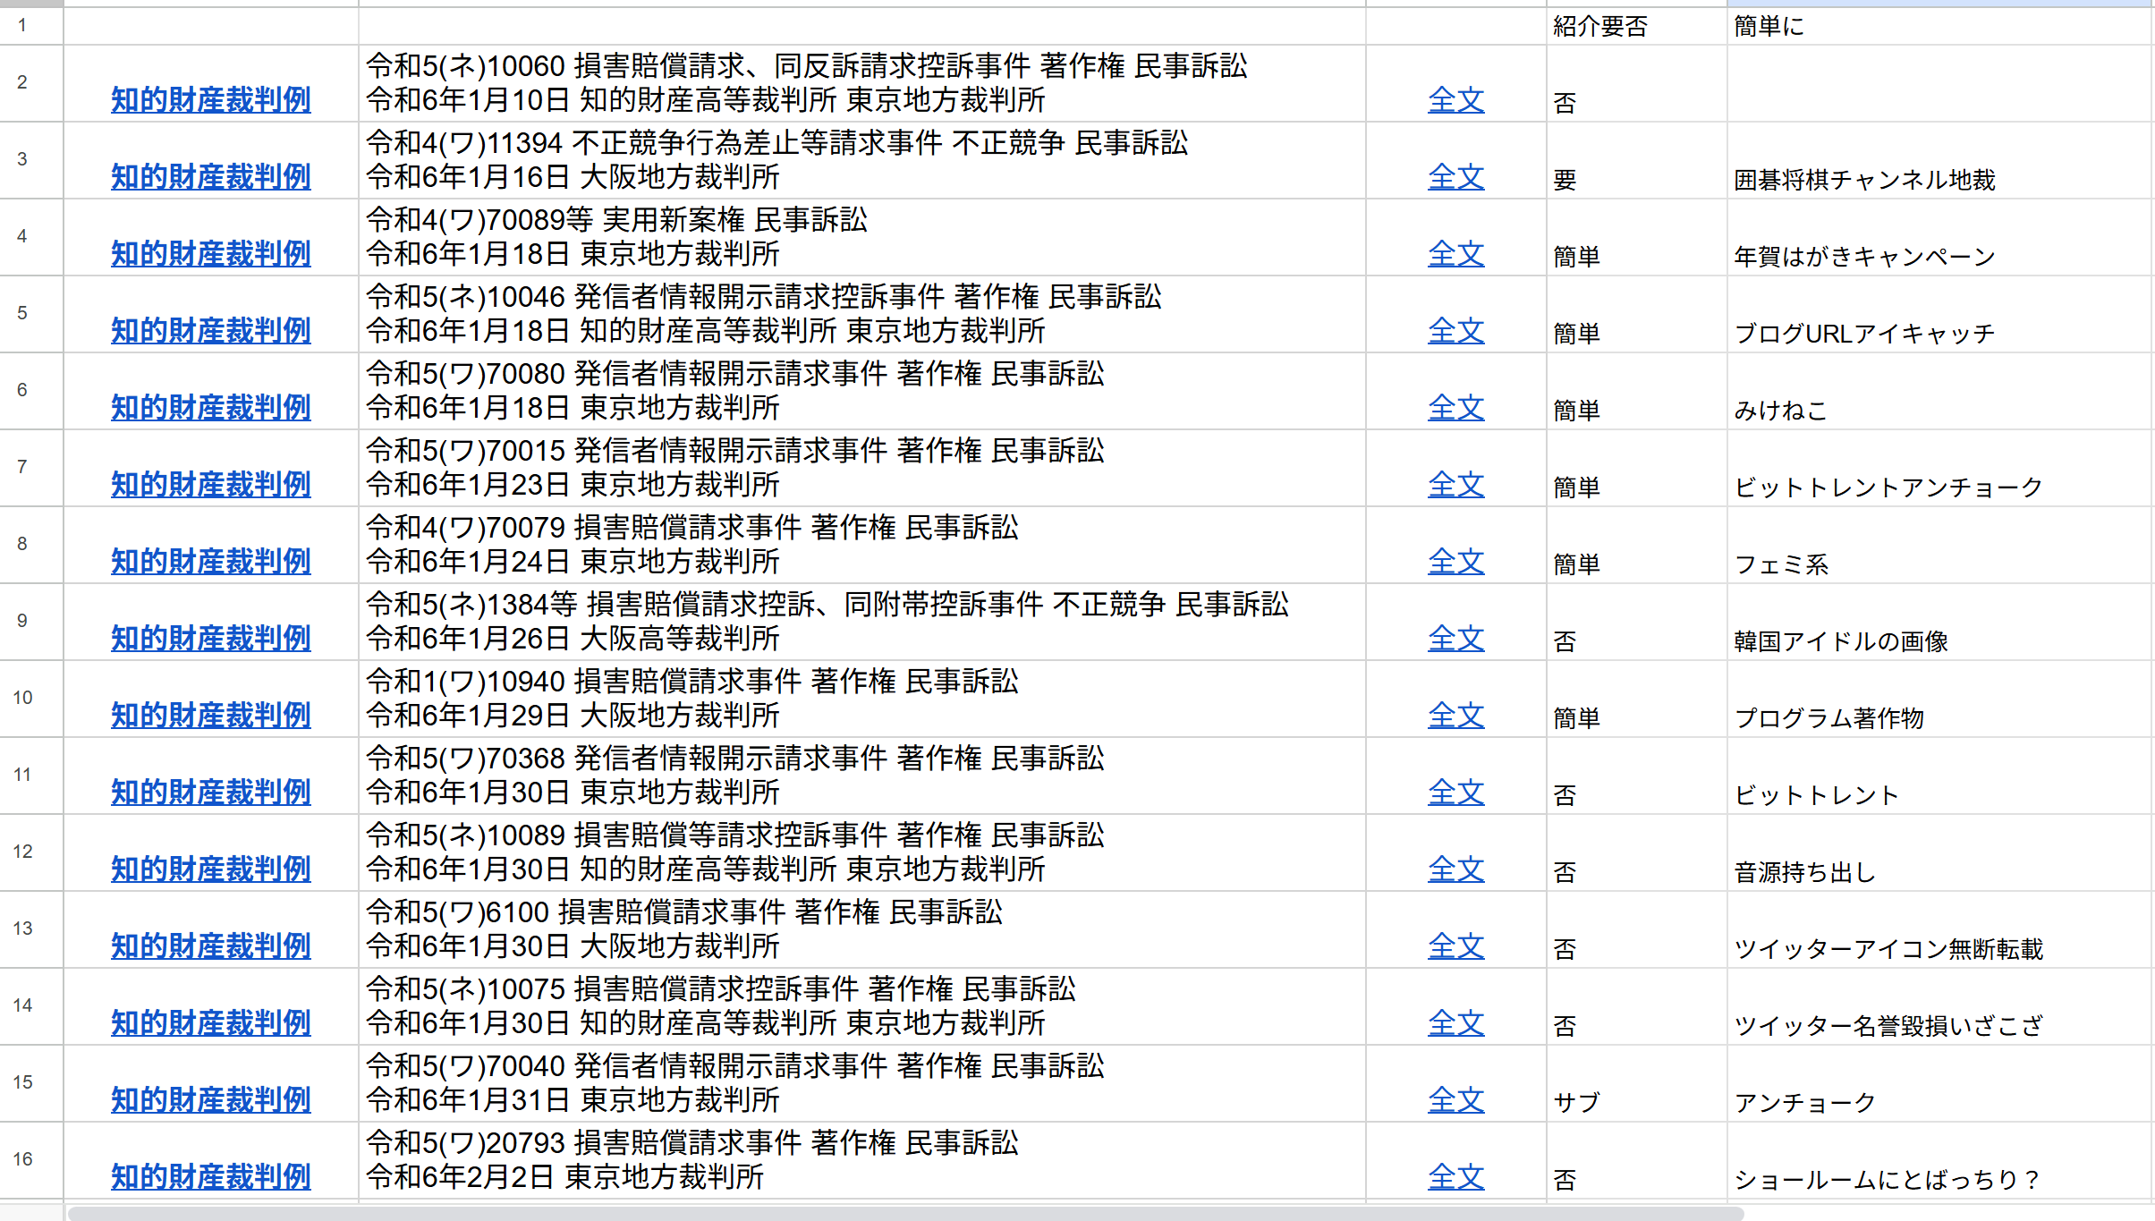Select row header number 5
The height and width of the screenshot is (1221, 2155).
[x=22, y=313]
